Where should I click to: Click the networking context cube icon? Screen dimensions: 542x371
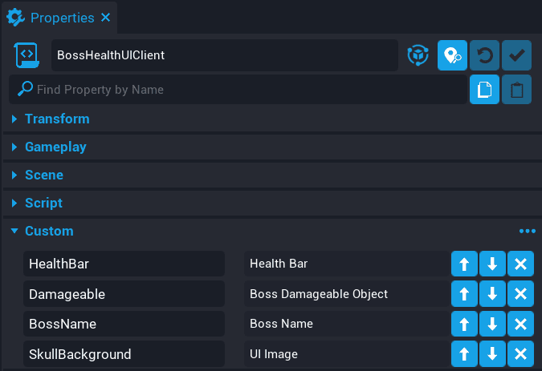coord(418,55)
